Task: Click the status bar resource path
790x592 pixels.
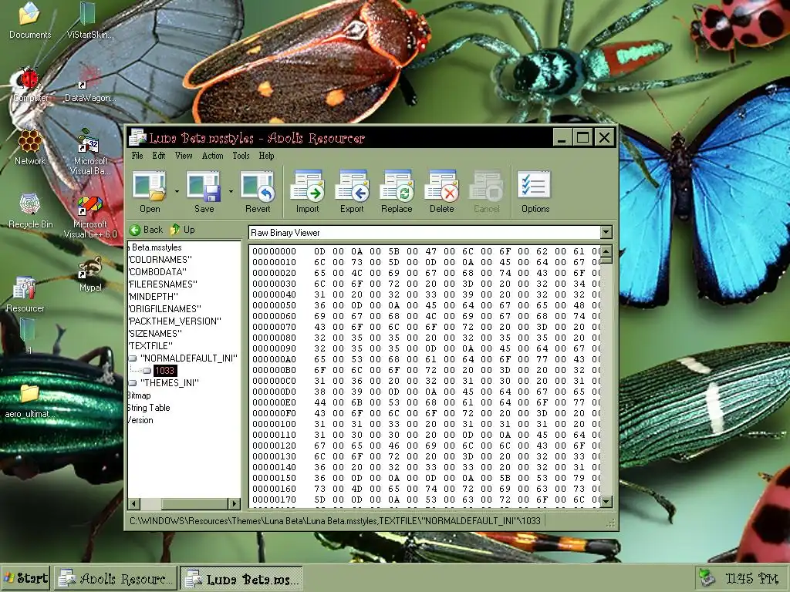Action: pos(335,520)
